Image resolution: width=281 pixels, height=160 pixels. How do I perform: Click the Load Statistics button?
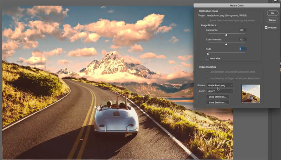point(217,96)
